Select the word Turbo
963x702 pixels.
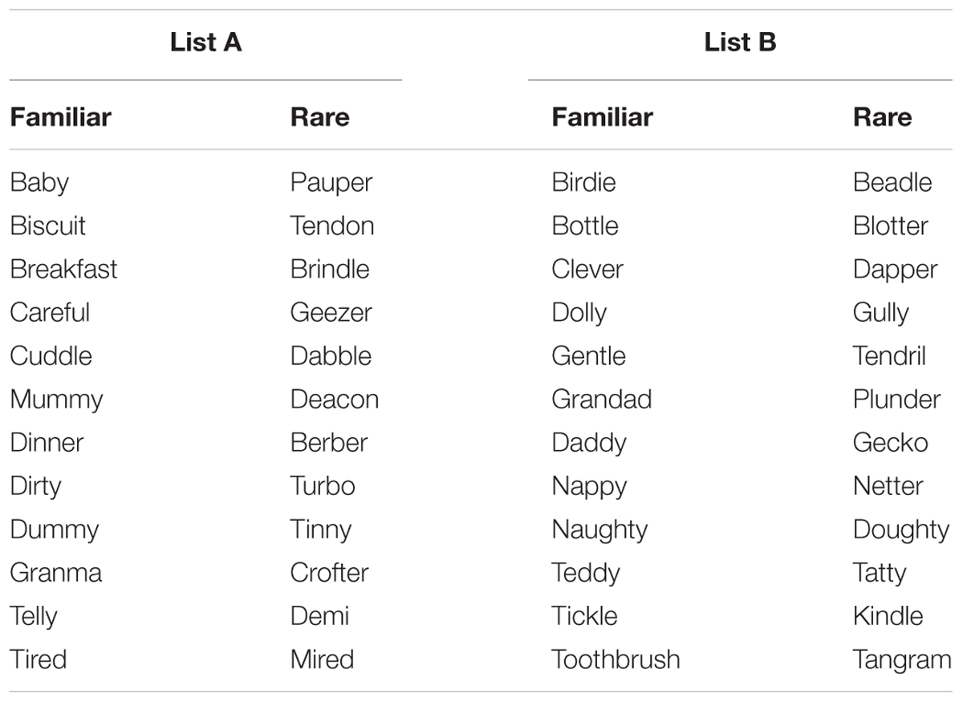323,485
